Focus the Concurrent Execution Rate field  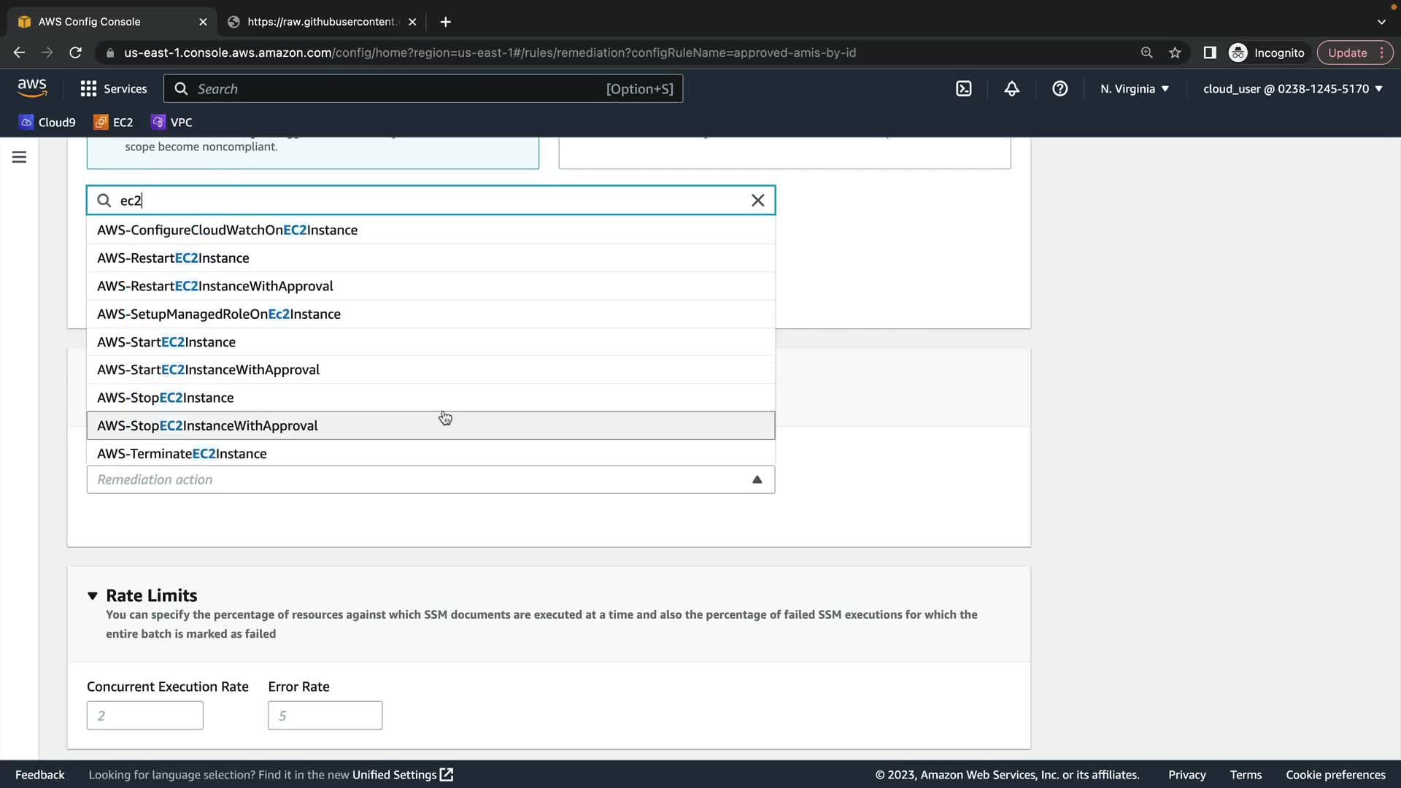click(x=144, y=716)
